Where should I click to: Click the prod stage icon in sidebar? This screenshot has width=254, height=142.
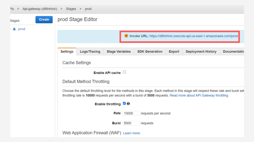click(14, 29)
